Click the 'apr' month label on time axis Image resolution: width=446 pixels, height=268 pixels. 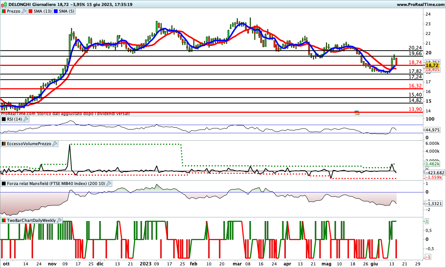point(287,264)
